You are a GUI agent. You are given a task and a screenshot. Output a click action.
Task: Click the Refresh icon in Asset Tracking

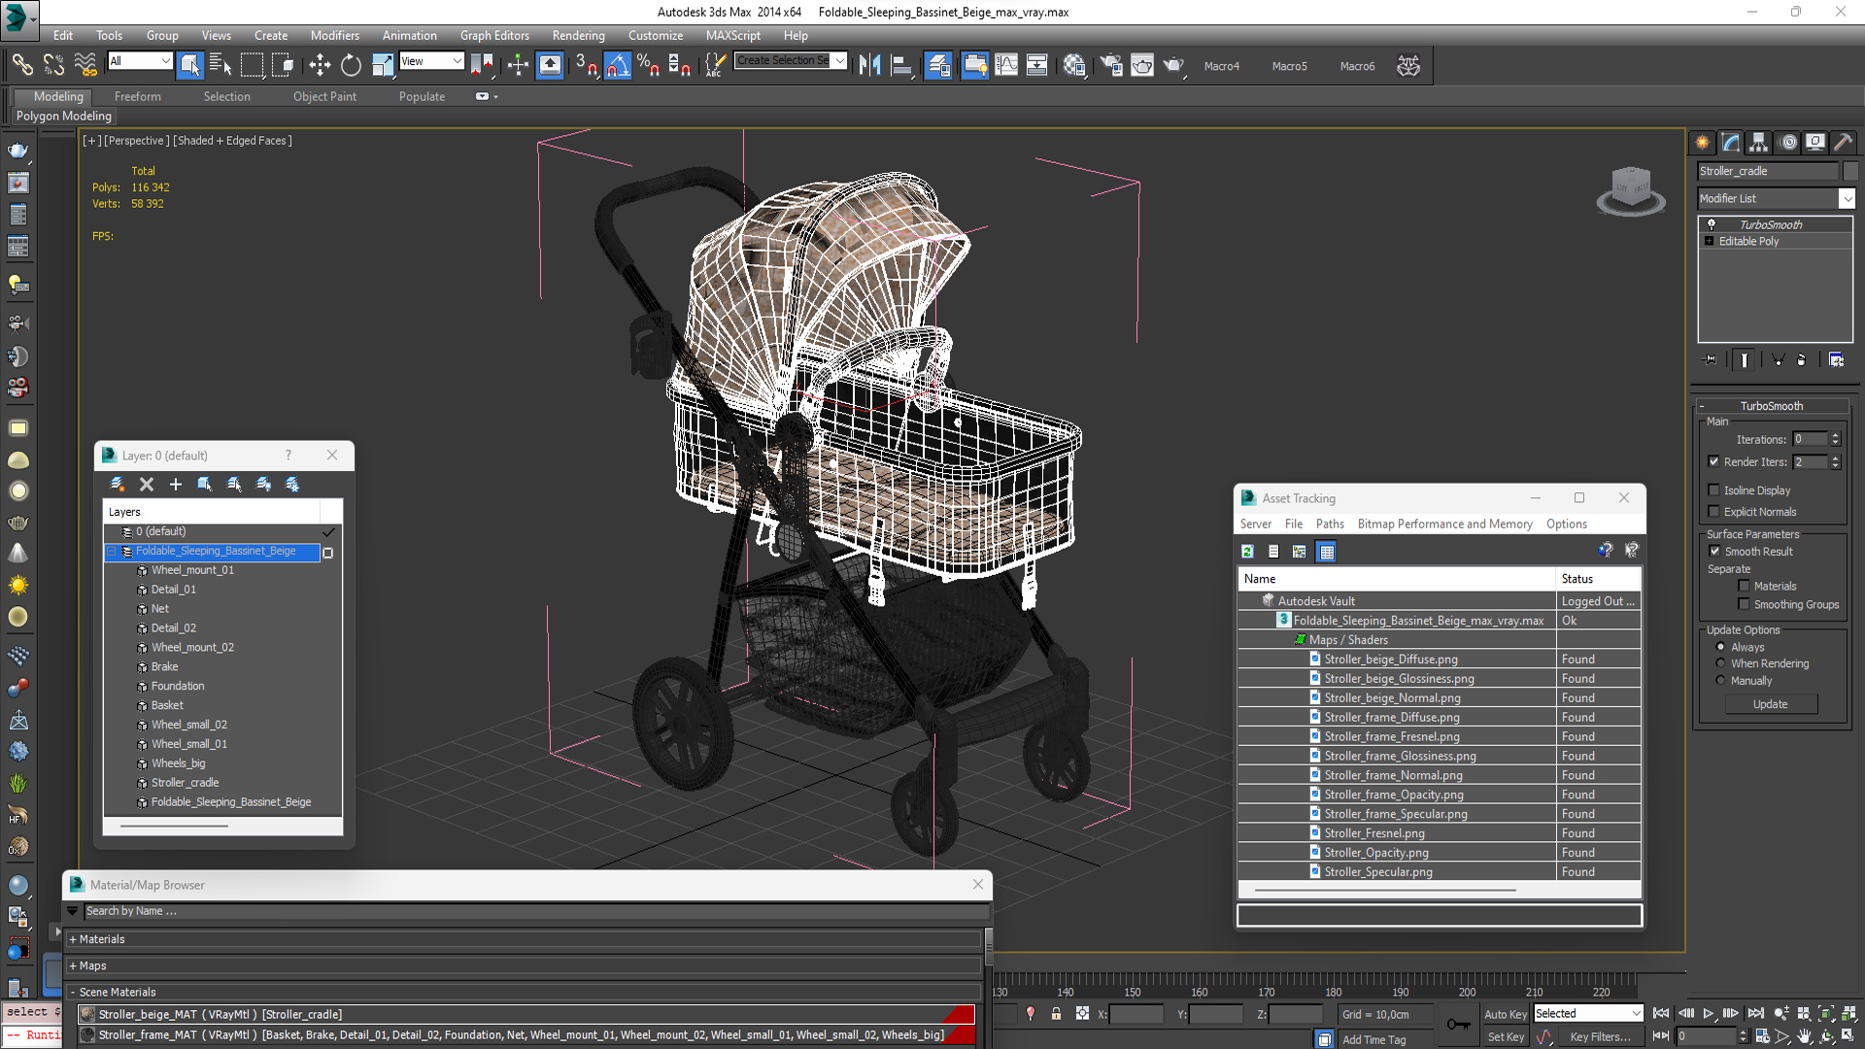[1247, 552]
